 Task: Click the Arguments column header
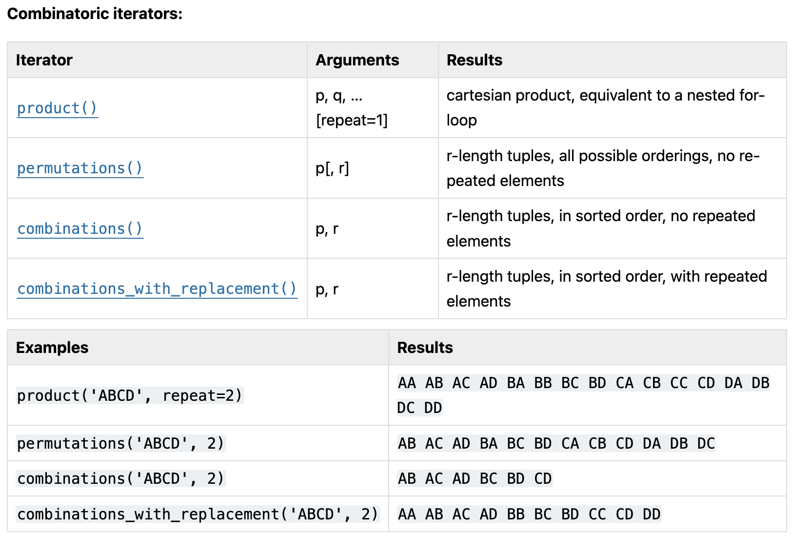click(357, 60)
